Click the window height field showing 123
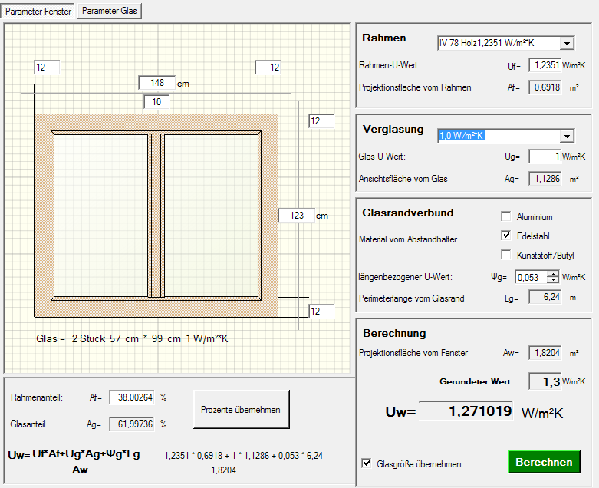The image size is (599, 488). coord(296,216)
